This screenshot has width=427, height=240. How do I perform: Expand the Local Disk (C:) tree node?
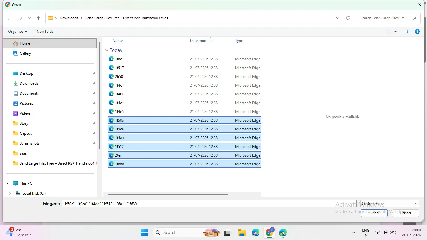(x=10, y=193)
